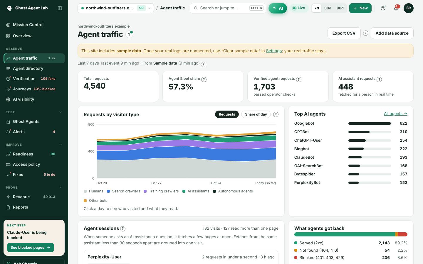Viewport: 423px width, 264px height.
Task: Open the Reports sidebar item
Action: [x=34, y=207]
